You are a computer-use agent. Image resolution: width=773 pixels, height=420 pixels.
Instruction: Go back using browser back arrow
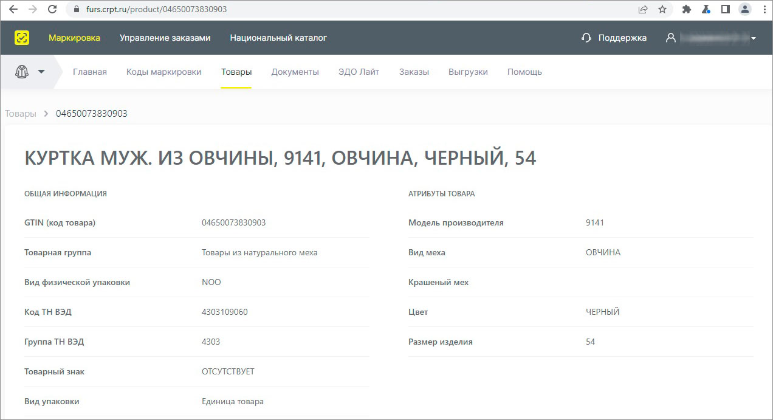pos(13,10)
